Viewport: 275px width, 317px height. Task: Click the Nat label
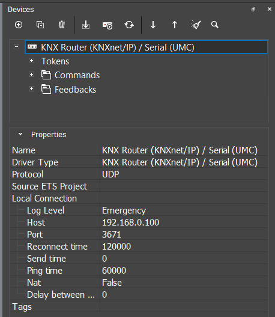[34, 283]
